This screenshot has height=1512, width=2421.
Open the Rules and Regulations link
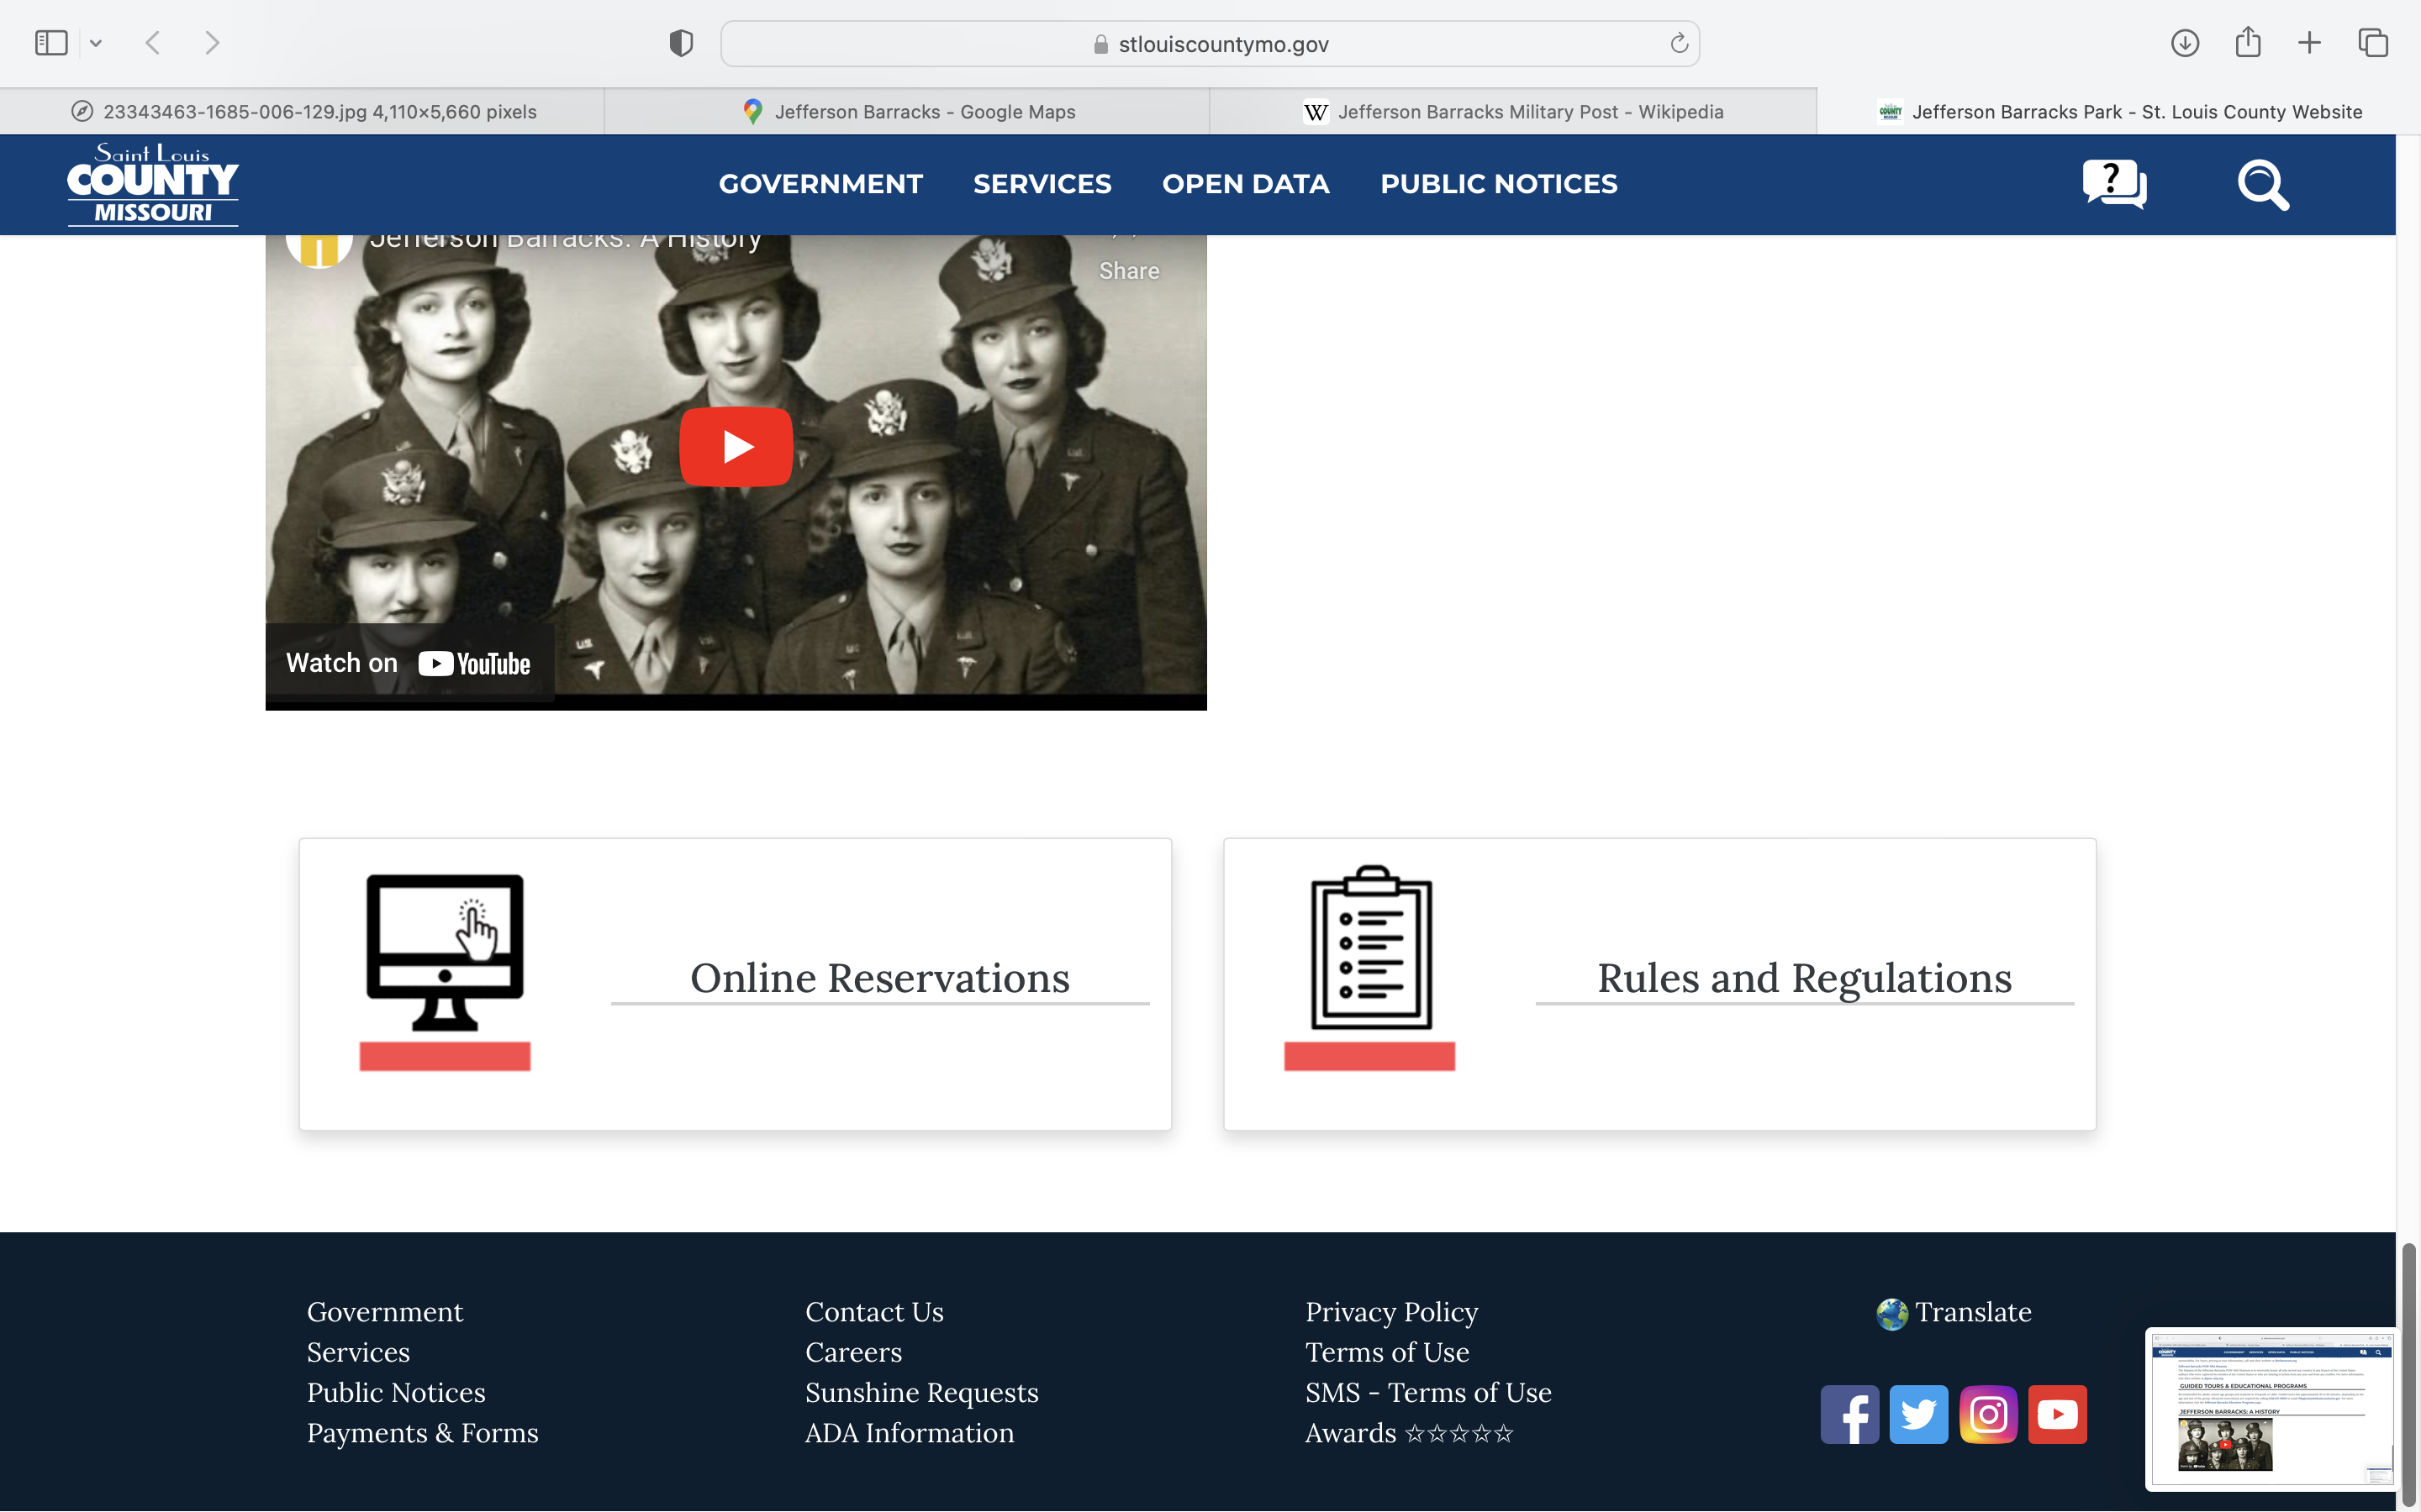pyautogui.click(x=1803, y=978)
